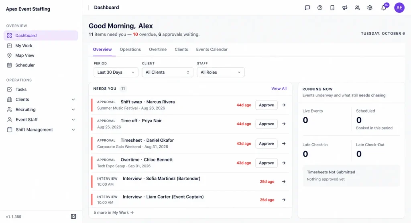
Task: Click the Timesheets Not Submitted card
Action: [351, 176]
